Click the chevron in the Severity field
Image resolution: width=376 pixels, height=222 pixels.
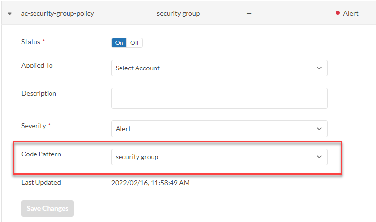pos(319,129)
